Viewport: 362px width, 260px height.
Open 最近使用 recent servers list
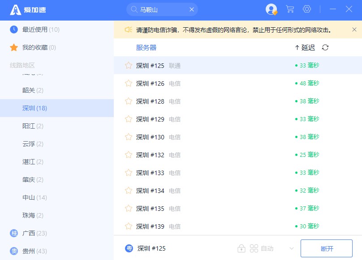(x=35, y=29)
